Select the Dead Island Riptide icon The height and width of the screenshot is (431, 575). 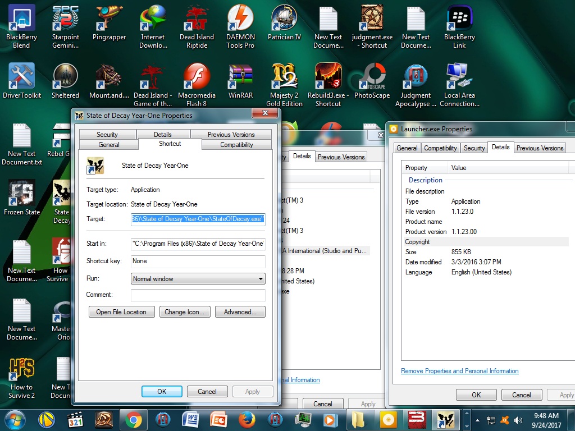pyautogui.click(x=197, y=27)
